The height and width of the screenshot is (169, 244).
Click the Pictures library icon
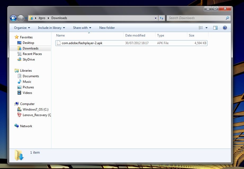coord(19,87)
